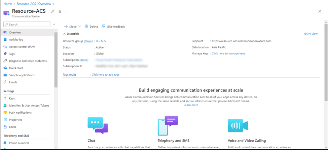Viewport: 328px width, 150px height.
Task: Open the RG-ACS resource group link
Action: tap(101, 41)
